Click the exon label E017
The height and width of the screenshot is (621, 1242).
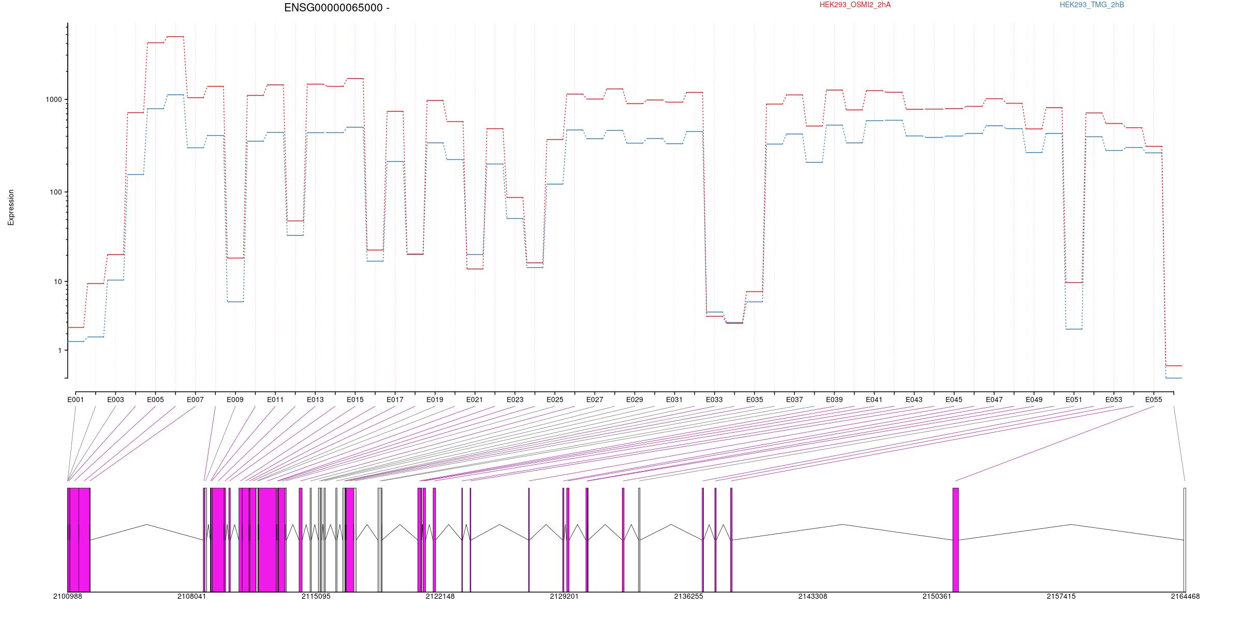tap(395, 400)
